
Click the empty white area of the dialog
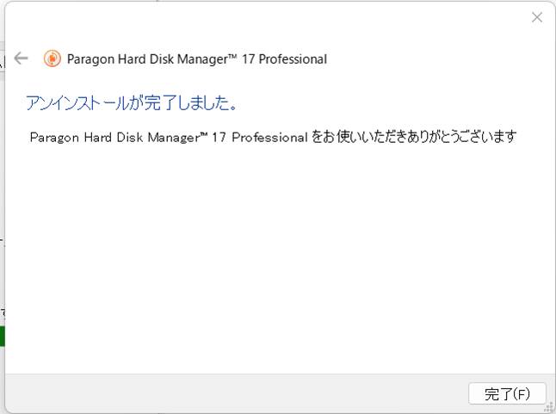click(275, 258)
